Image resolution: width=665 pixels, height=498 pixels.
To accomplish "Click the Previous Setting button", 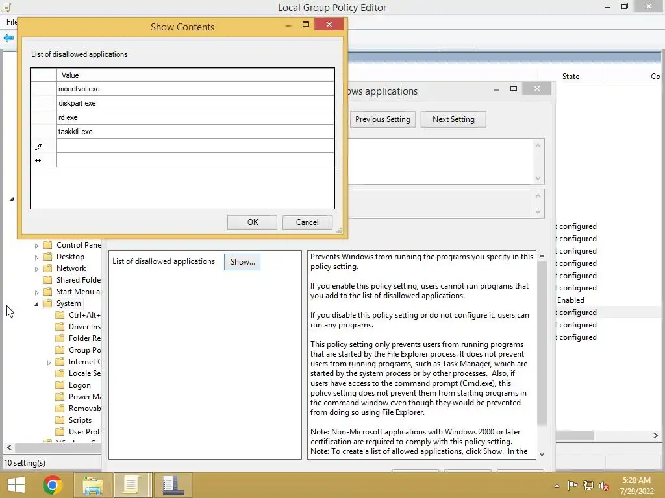I will click(383, 119).
